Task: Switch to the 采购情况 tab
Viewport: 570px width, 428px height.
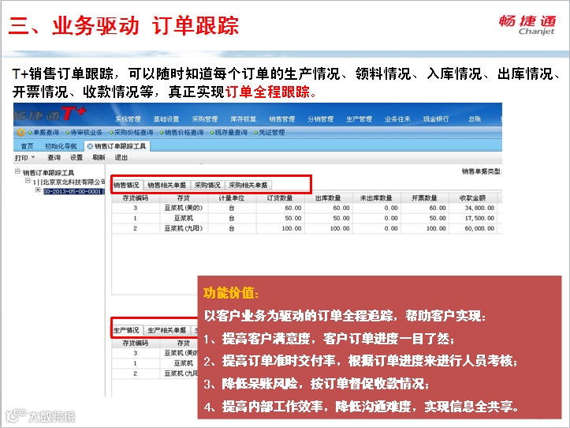Action: click(x=207, y=185)
